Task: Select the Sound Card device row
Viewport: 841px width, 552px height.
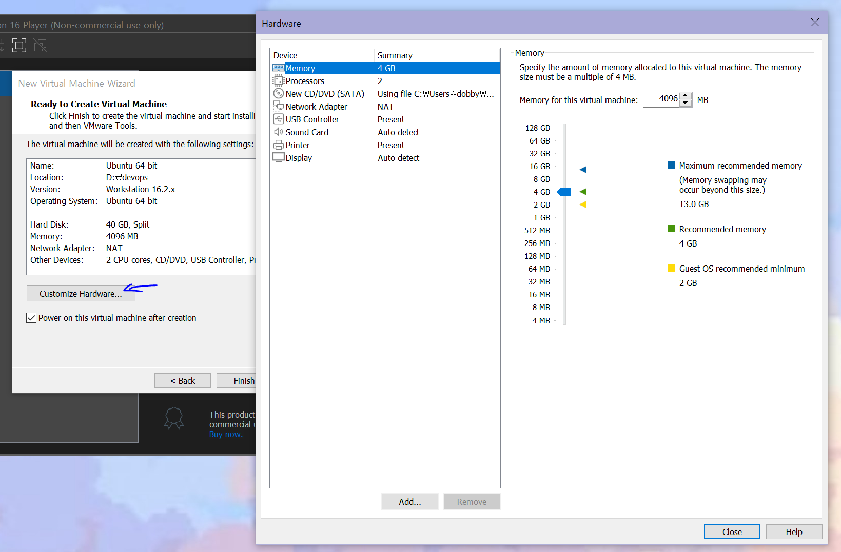Action: point(385,132)
